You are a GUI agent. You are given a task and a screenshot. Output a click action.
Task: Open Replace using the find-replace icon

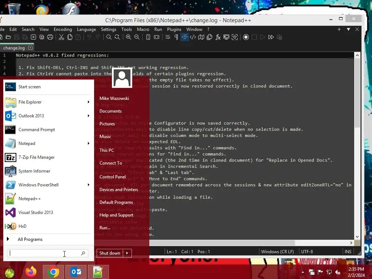pos(117,37)
